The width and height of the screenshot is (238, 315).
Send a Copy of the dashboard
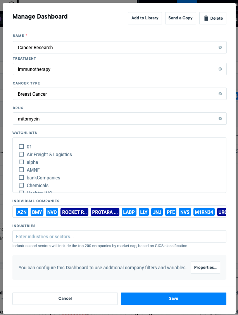pos(181,18)
